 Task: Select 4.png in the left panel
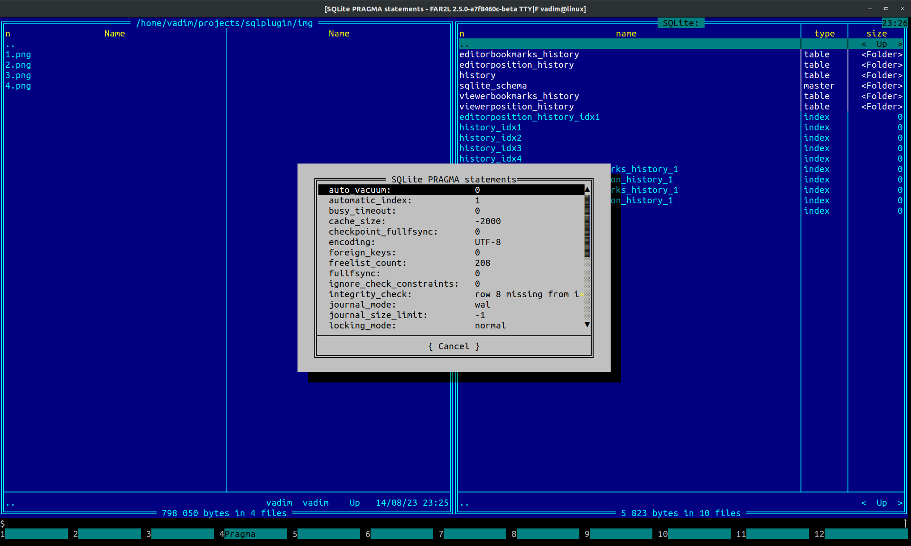pyautogui.click(x=18, y=86)
